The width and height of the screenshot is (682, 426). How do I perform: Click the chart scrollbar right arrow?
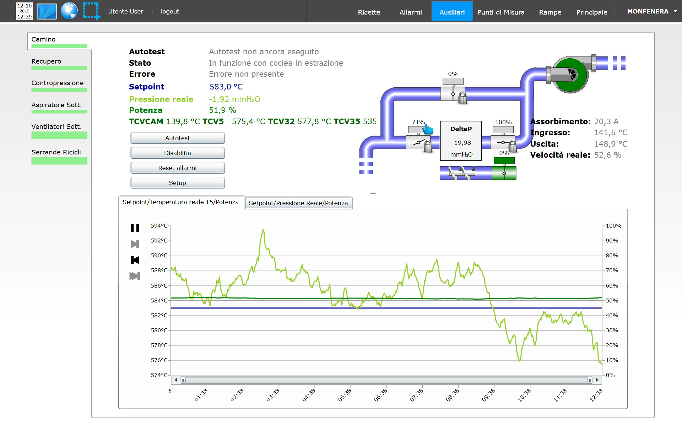coord(597,380)
